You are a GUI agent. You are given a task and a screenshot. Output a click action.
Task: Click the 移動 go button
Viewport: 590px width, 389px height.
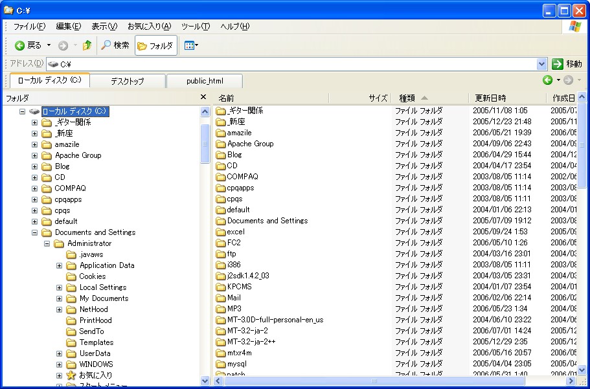pos(567,64)
